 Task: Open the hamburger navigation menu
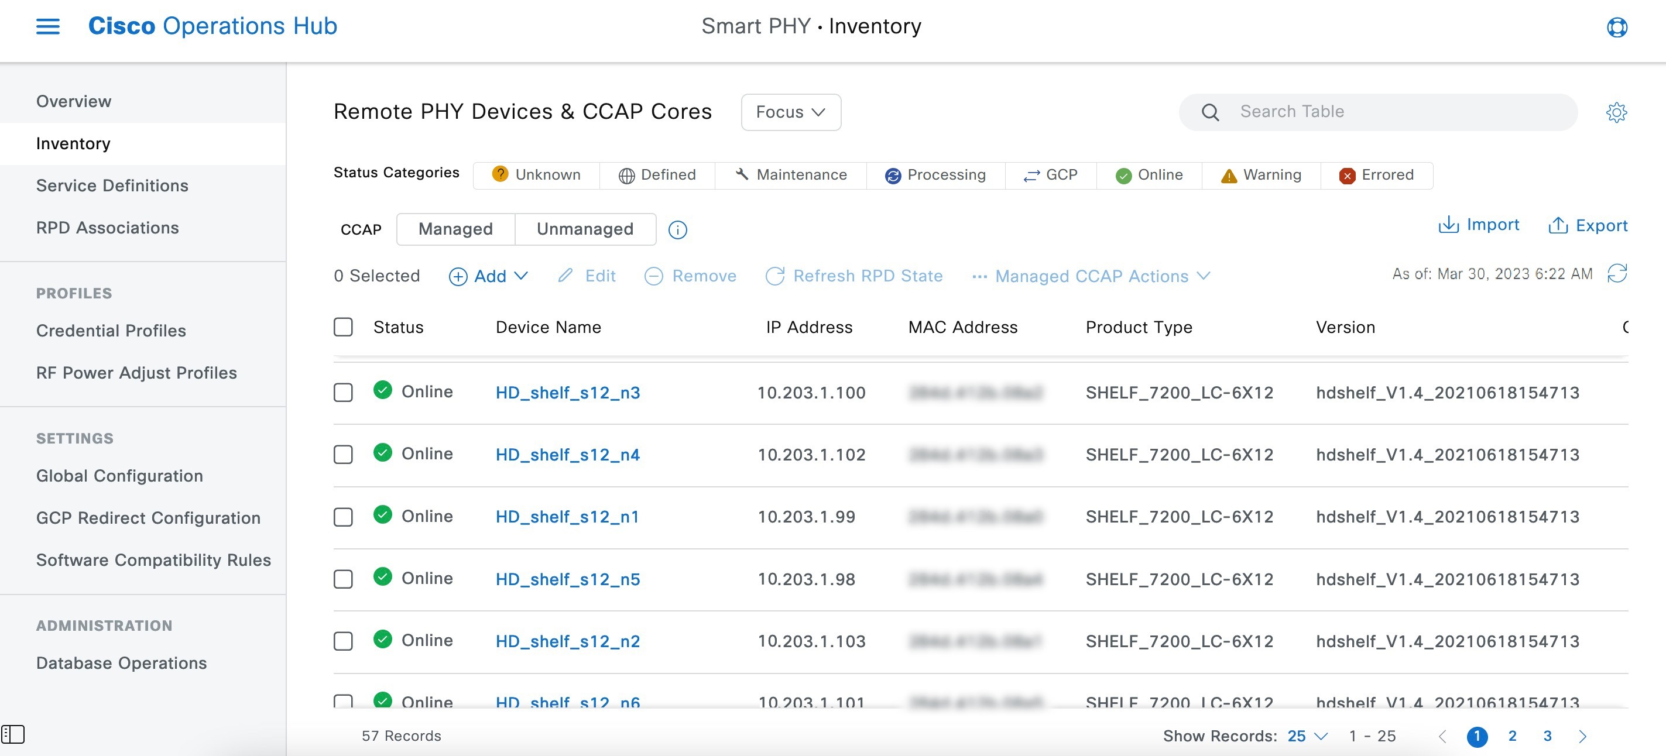(x=47, y=26)
